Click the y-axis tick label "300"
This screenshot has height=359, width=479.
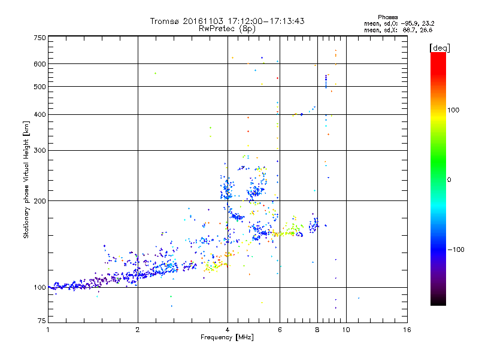coord(40,151)
